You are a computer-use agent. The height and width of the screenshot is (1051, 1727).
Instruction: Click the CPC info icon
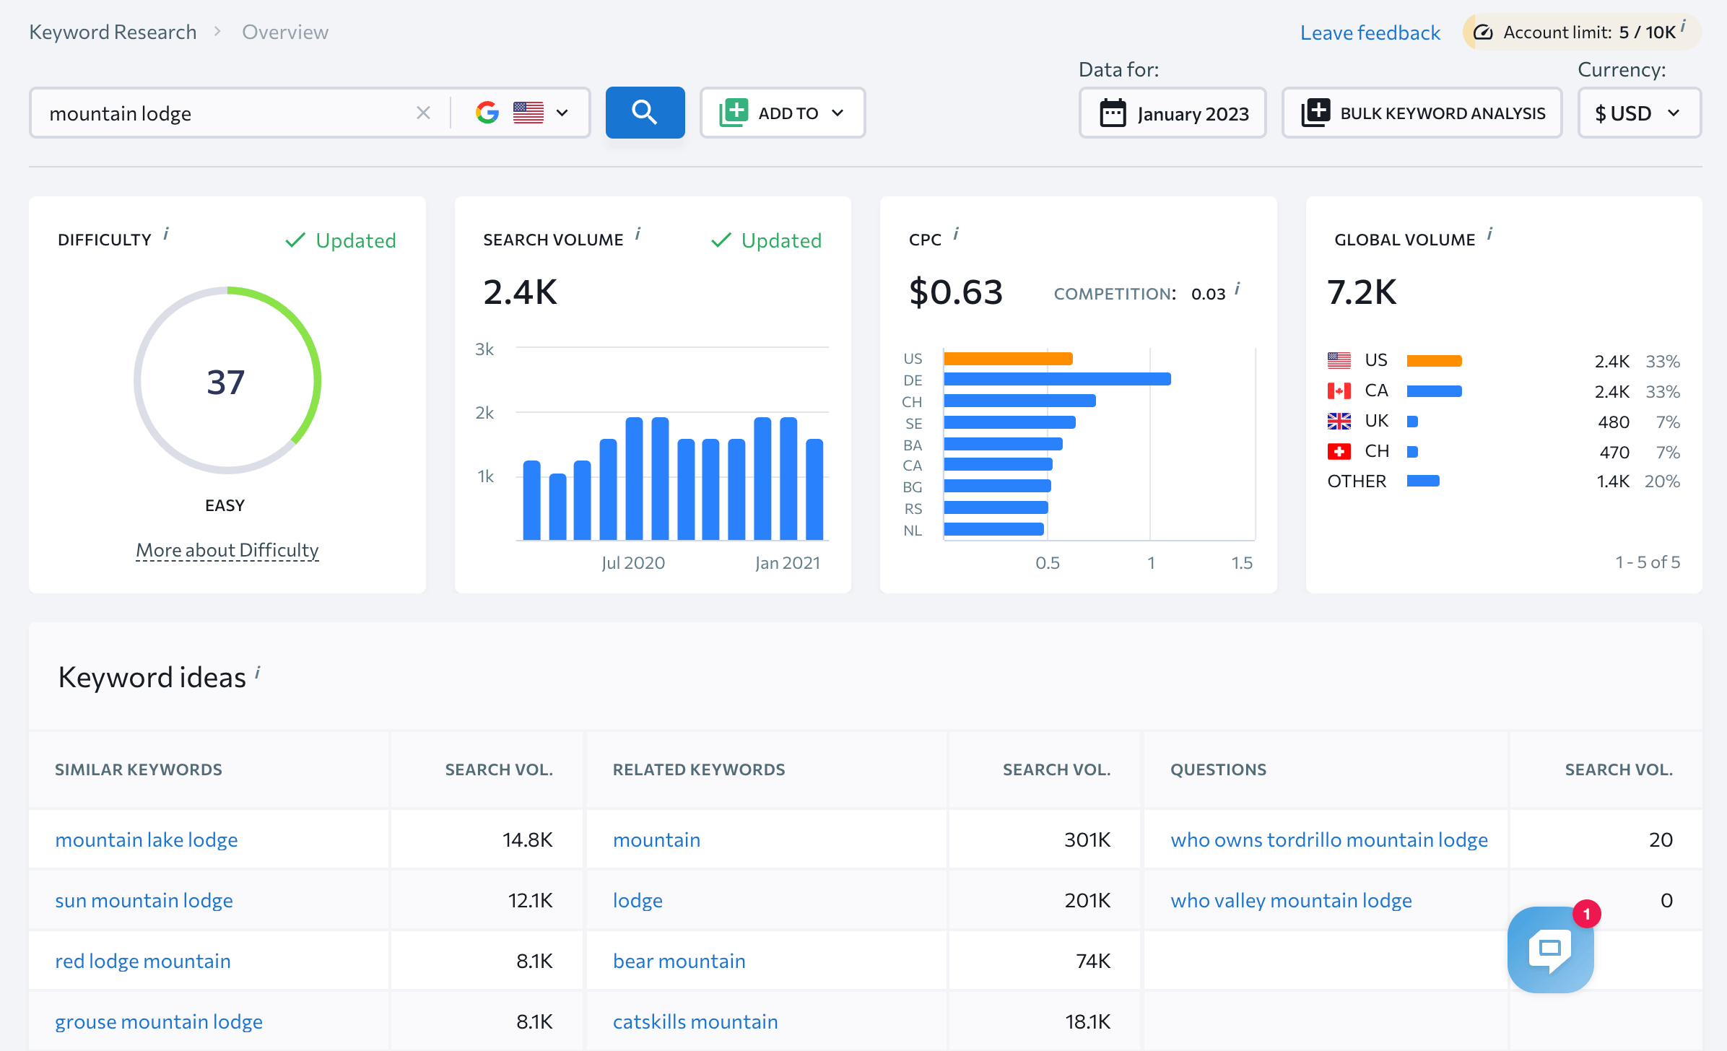coord(956,234)
